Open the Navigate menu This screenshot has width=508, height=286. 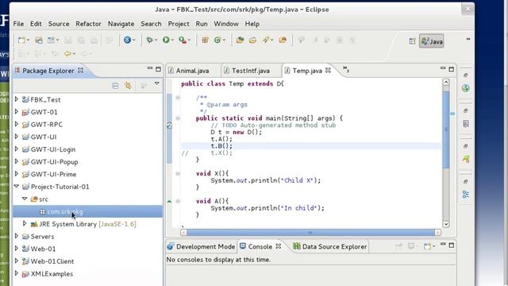(x=121, y=24)
